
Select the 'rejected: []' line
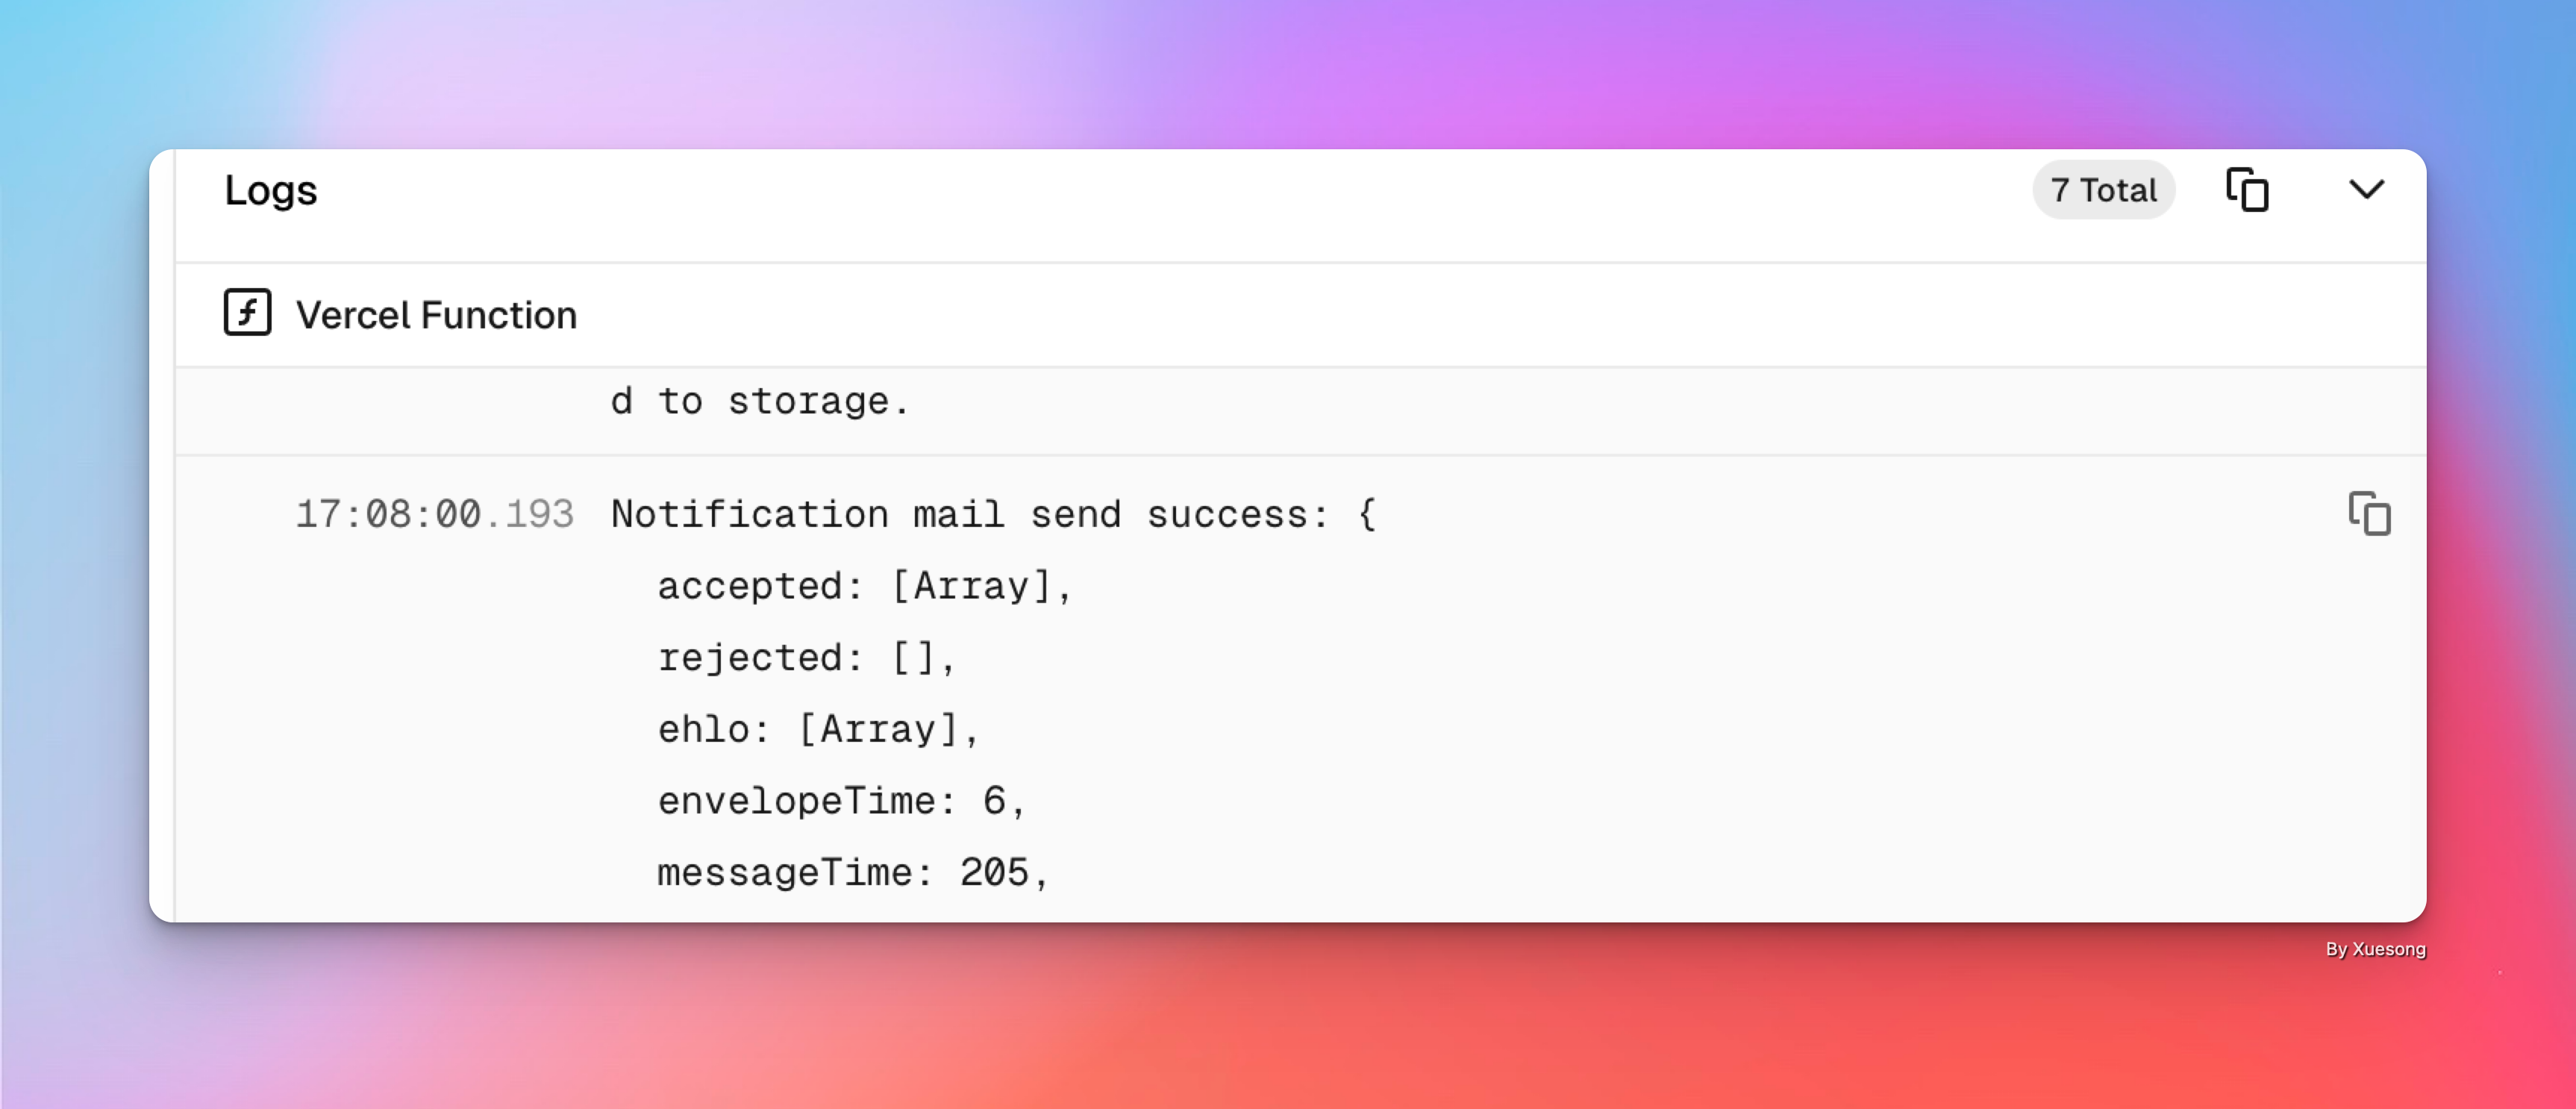click(806, 658)
